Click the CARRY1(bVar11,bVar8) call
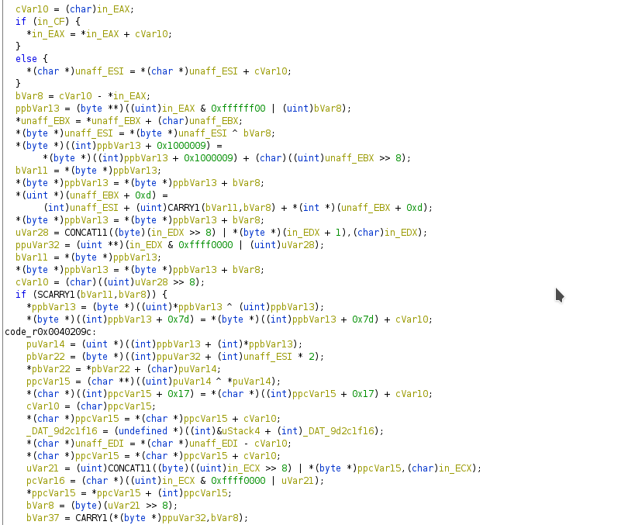This screenshot has width=621, height=525. (x=222, y=208)
